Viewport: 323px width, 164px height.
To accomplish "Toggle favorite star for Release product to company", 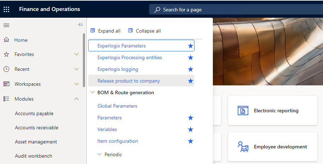I will [191, 81].
